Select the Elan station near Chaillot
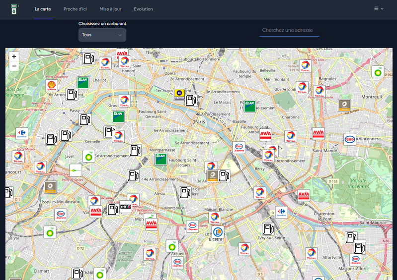Image resolution: width=397 pixels, height=280 pixels. coord(83,83)
